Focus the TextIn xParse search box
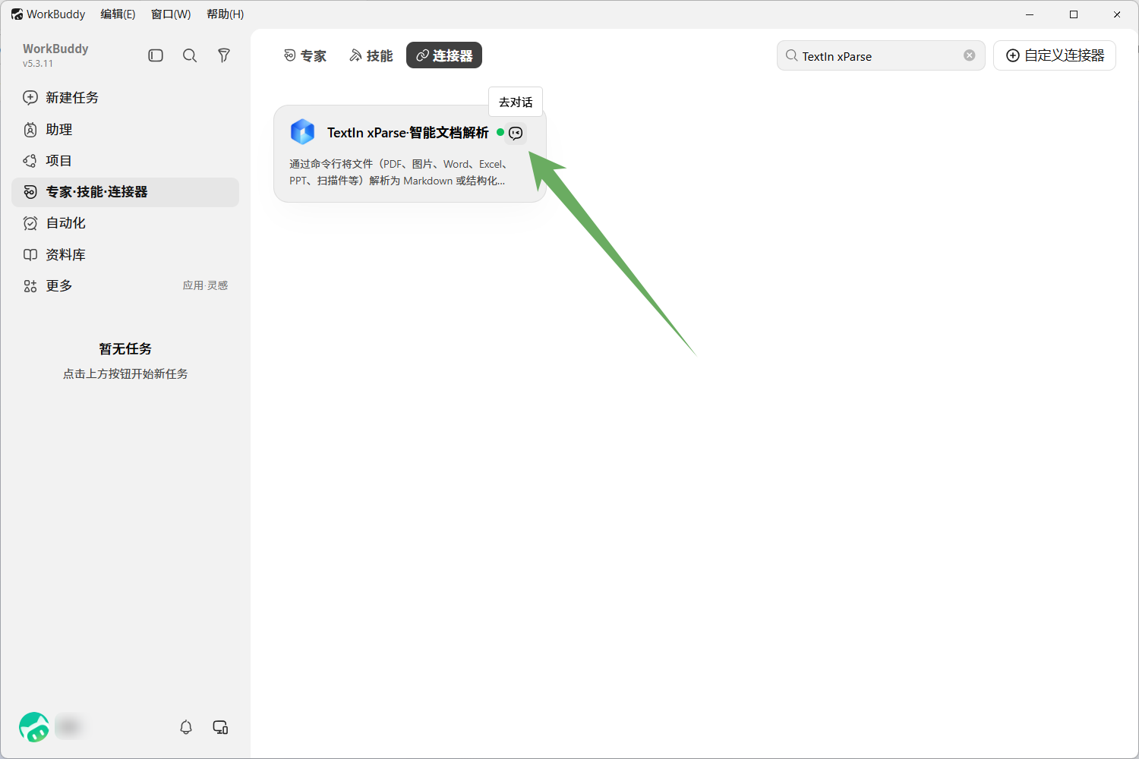Screen dimensions: 1139x759 (881, 55)
